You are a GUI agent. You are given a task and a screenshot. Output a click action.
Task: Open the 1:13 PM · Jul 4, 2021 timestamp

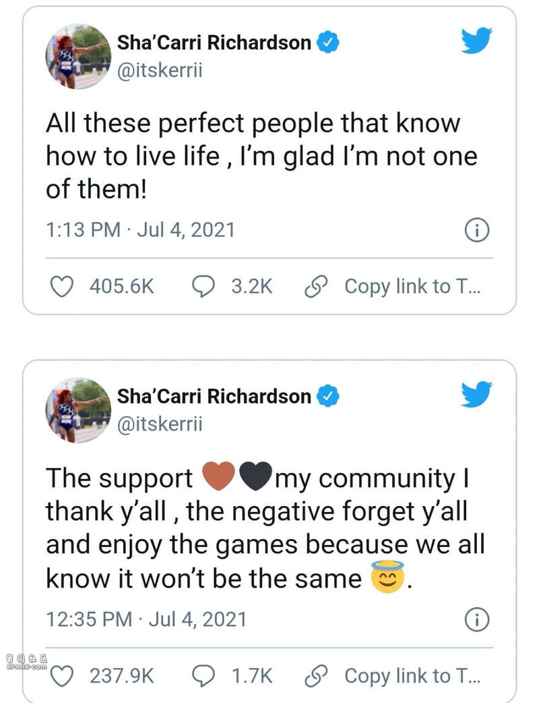[x=141, y=230]
